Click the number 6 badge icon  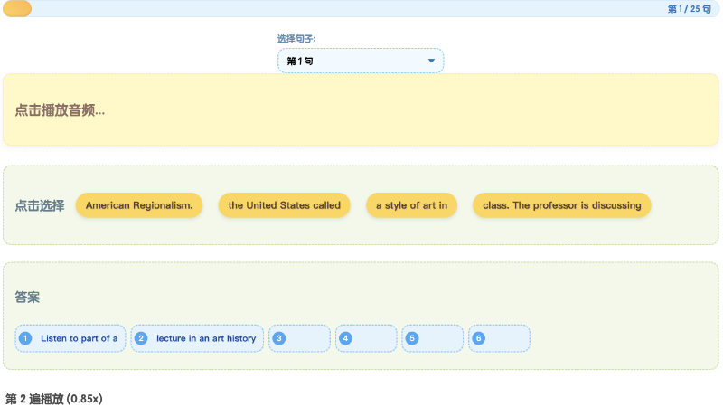[479, 338]
